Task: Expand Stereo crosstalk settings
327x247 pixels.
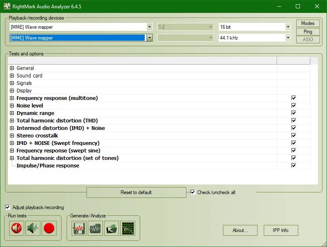Action: pos(12,136)
